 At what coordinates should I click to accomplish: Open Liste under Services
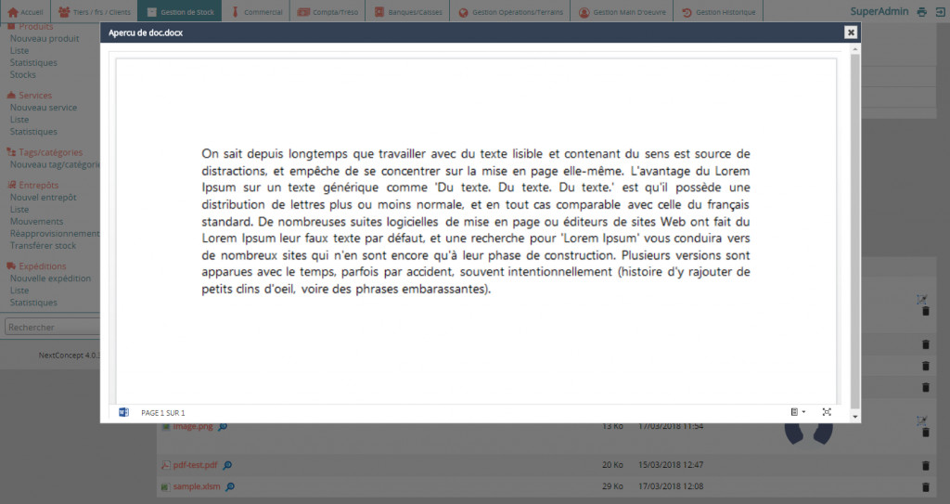[19, 120]
